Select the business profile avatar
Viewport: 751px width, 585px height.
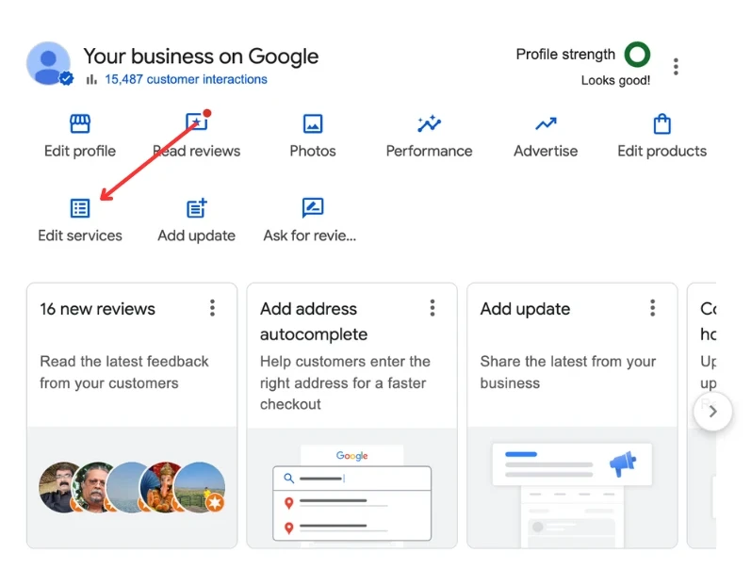pyautogui.click(x=48, y=63)
